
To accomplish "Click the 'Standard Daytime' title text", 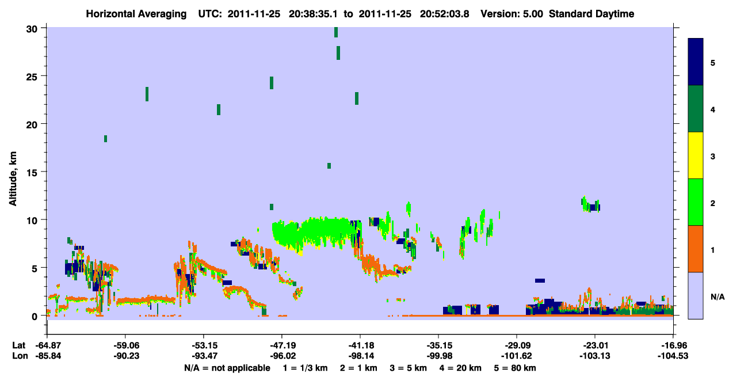I will click(x=591, y=14).
